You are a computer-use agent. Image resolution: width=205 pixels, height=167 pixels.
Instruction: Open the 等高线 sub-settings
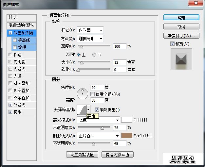[x=24, y=40]
